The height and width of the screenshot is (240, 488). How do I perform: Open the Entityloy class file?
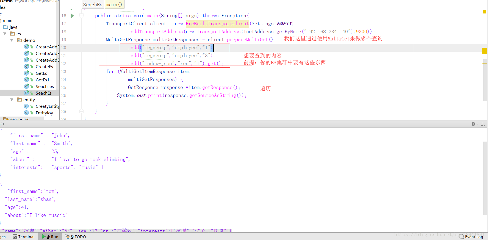pos(44,113)
